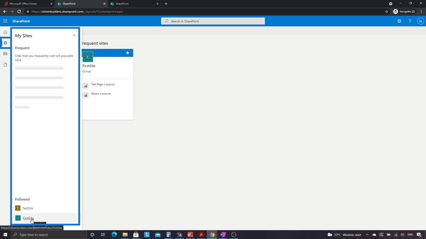Bookmark this page with star icon
Viewport: 426px width, 239px height.
point(387,12)
